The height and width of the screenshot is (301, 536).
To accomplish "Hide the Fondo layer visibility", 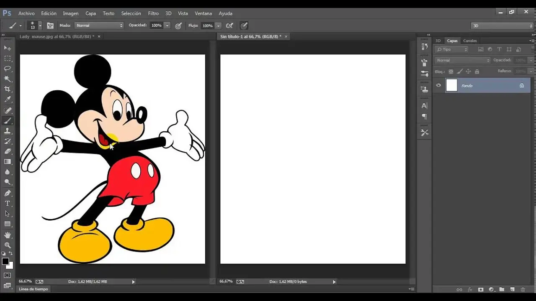I will tap(438, 85).
